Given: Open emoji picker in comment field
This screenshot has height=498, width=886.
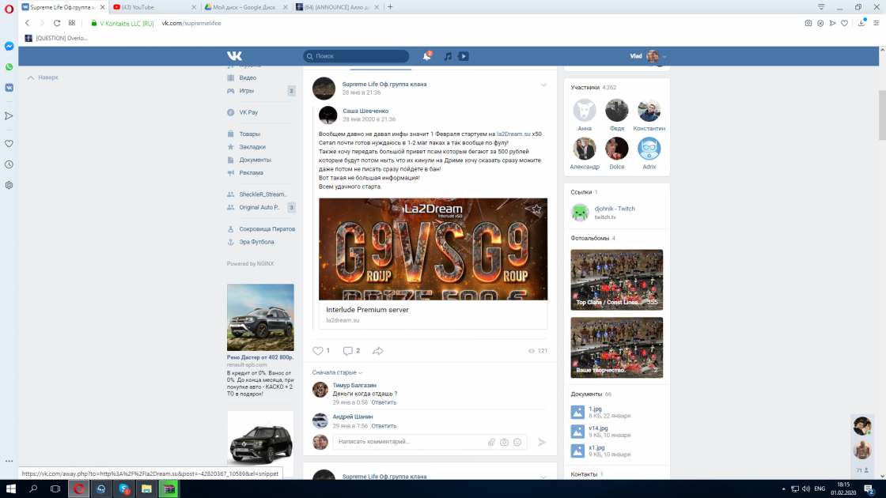Looking at the screenshot, I should (x=517, y=443).
